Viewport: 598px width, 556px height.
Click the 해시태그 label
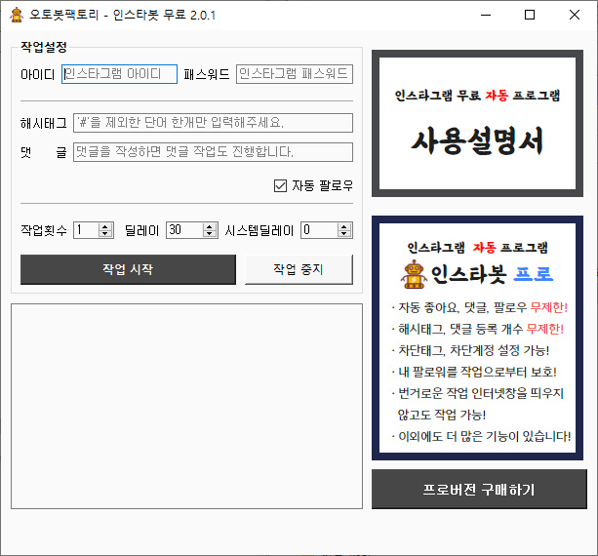44,123
